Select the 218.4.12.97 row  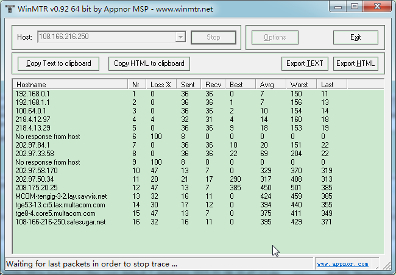tap(198, 120)
